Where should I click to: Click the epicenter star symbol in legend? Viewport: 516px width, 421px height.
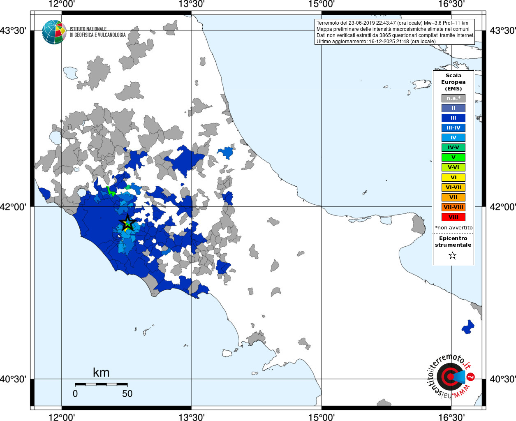click(x=453, y=256)
